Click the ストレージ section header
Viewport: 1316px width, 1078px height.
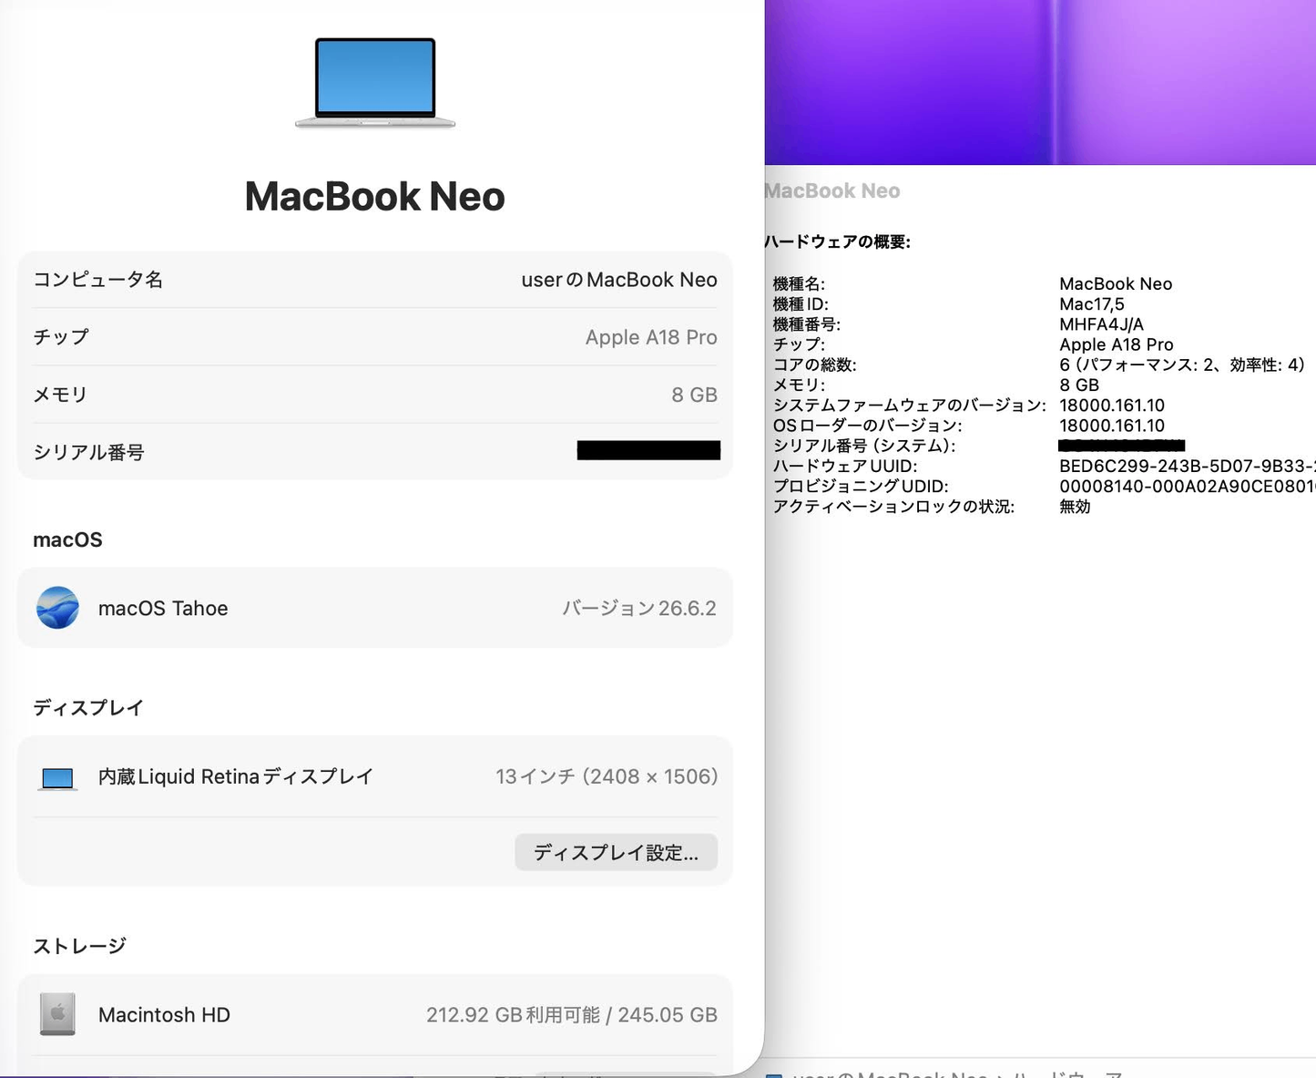click(79, 946)
